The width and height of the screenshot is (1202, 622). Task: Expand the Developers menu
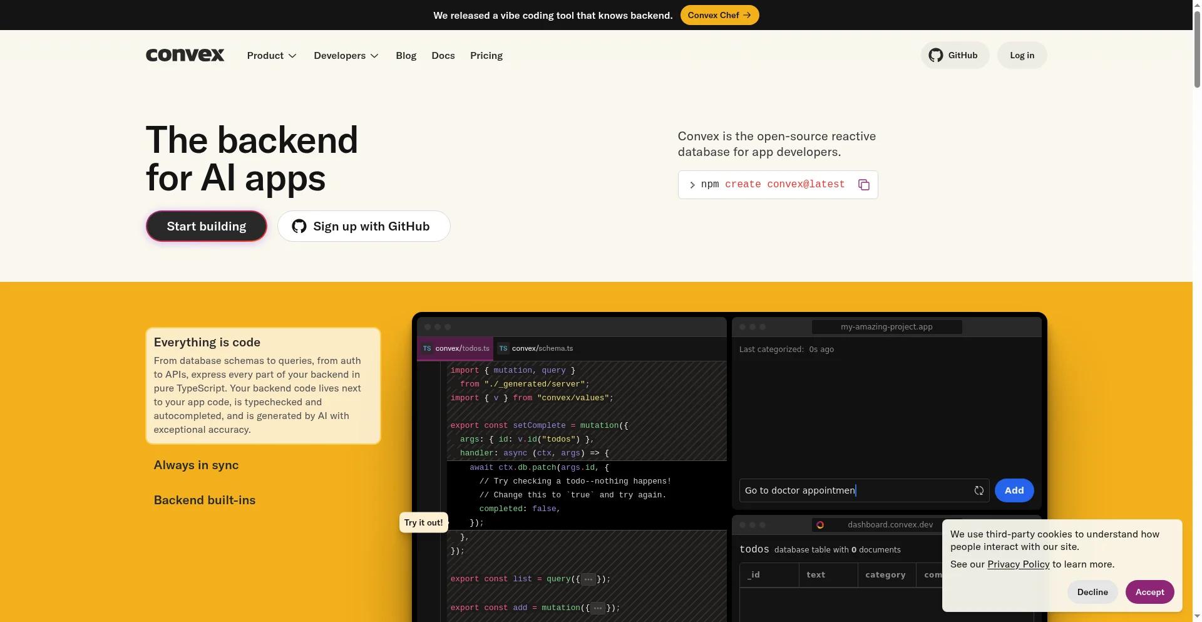point(346,56)
